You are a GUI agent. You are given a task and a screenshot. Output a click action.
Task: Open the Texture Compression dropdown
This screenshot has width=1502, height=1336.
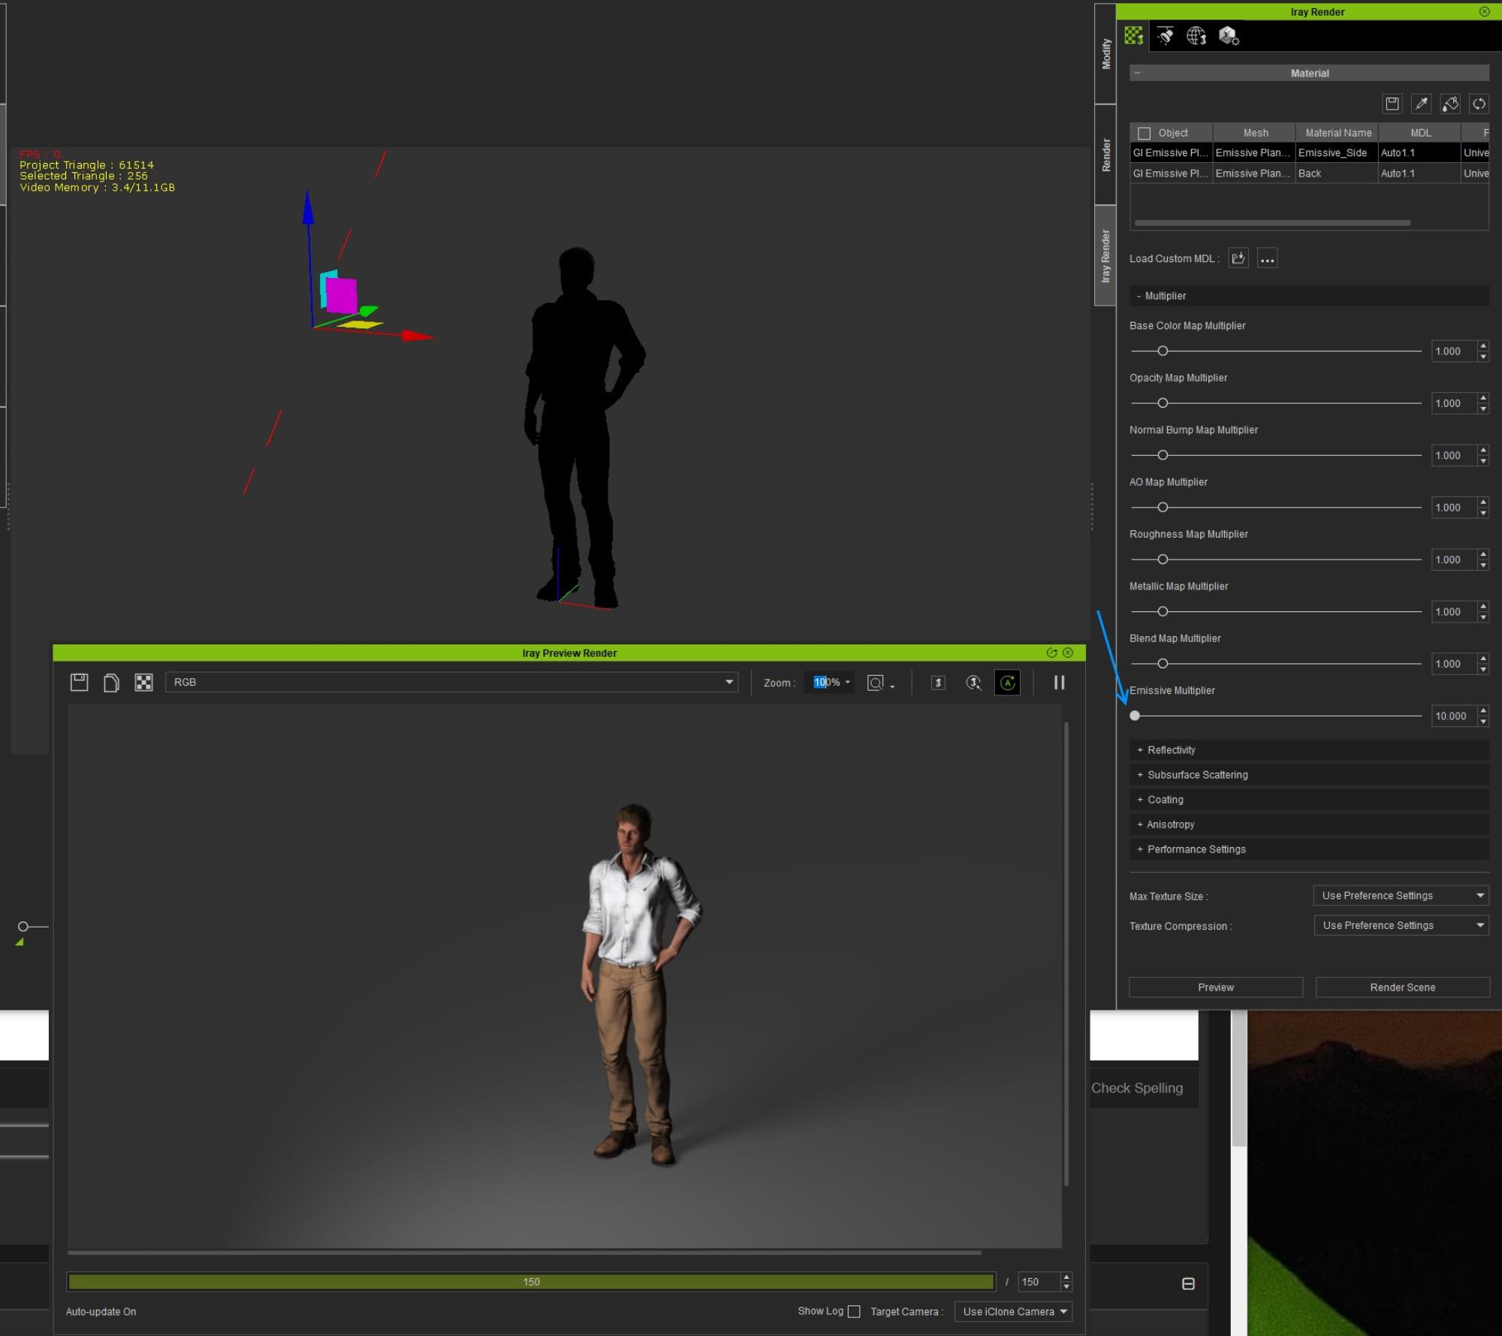coord(1401,925)
